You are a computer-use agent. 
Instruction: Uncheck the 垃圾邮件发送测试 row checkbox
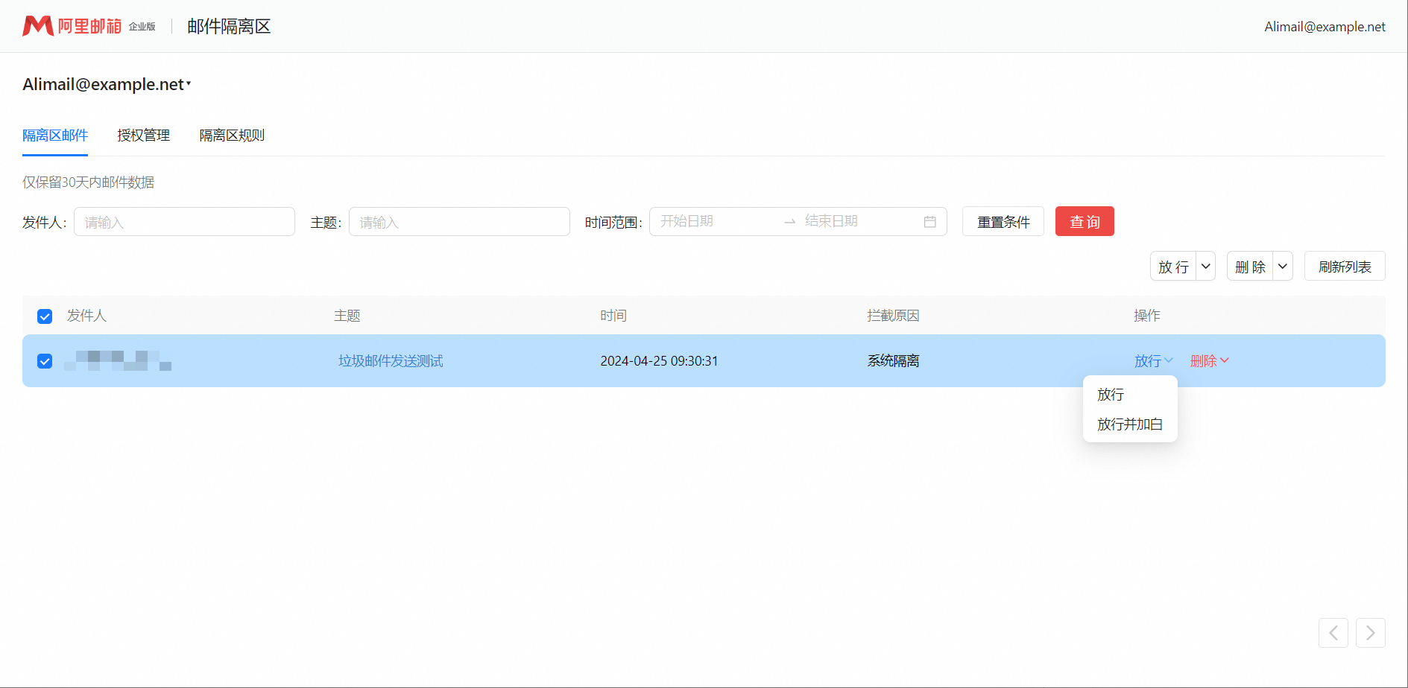click(45, 361)
